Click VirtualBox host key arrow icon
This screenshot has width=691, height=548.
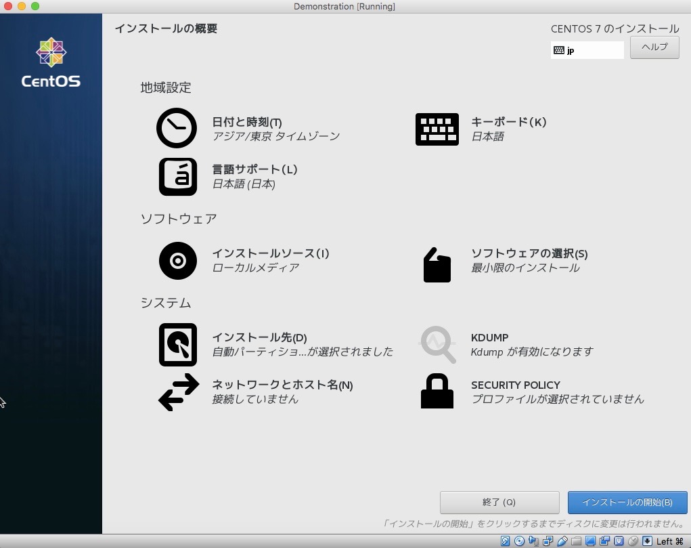click(647, 541)
